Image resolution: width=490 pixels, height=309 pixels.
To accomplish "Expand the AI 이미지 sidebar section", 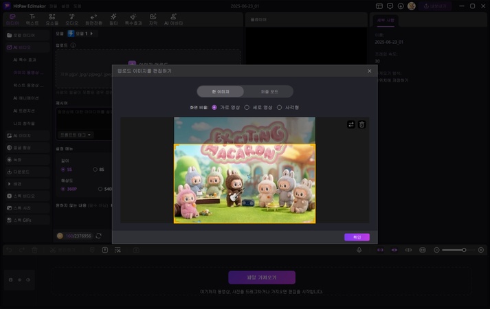I will point(27,135).
